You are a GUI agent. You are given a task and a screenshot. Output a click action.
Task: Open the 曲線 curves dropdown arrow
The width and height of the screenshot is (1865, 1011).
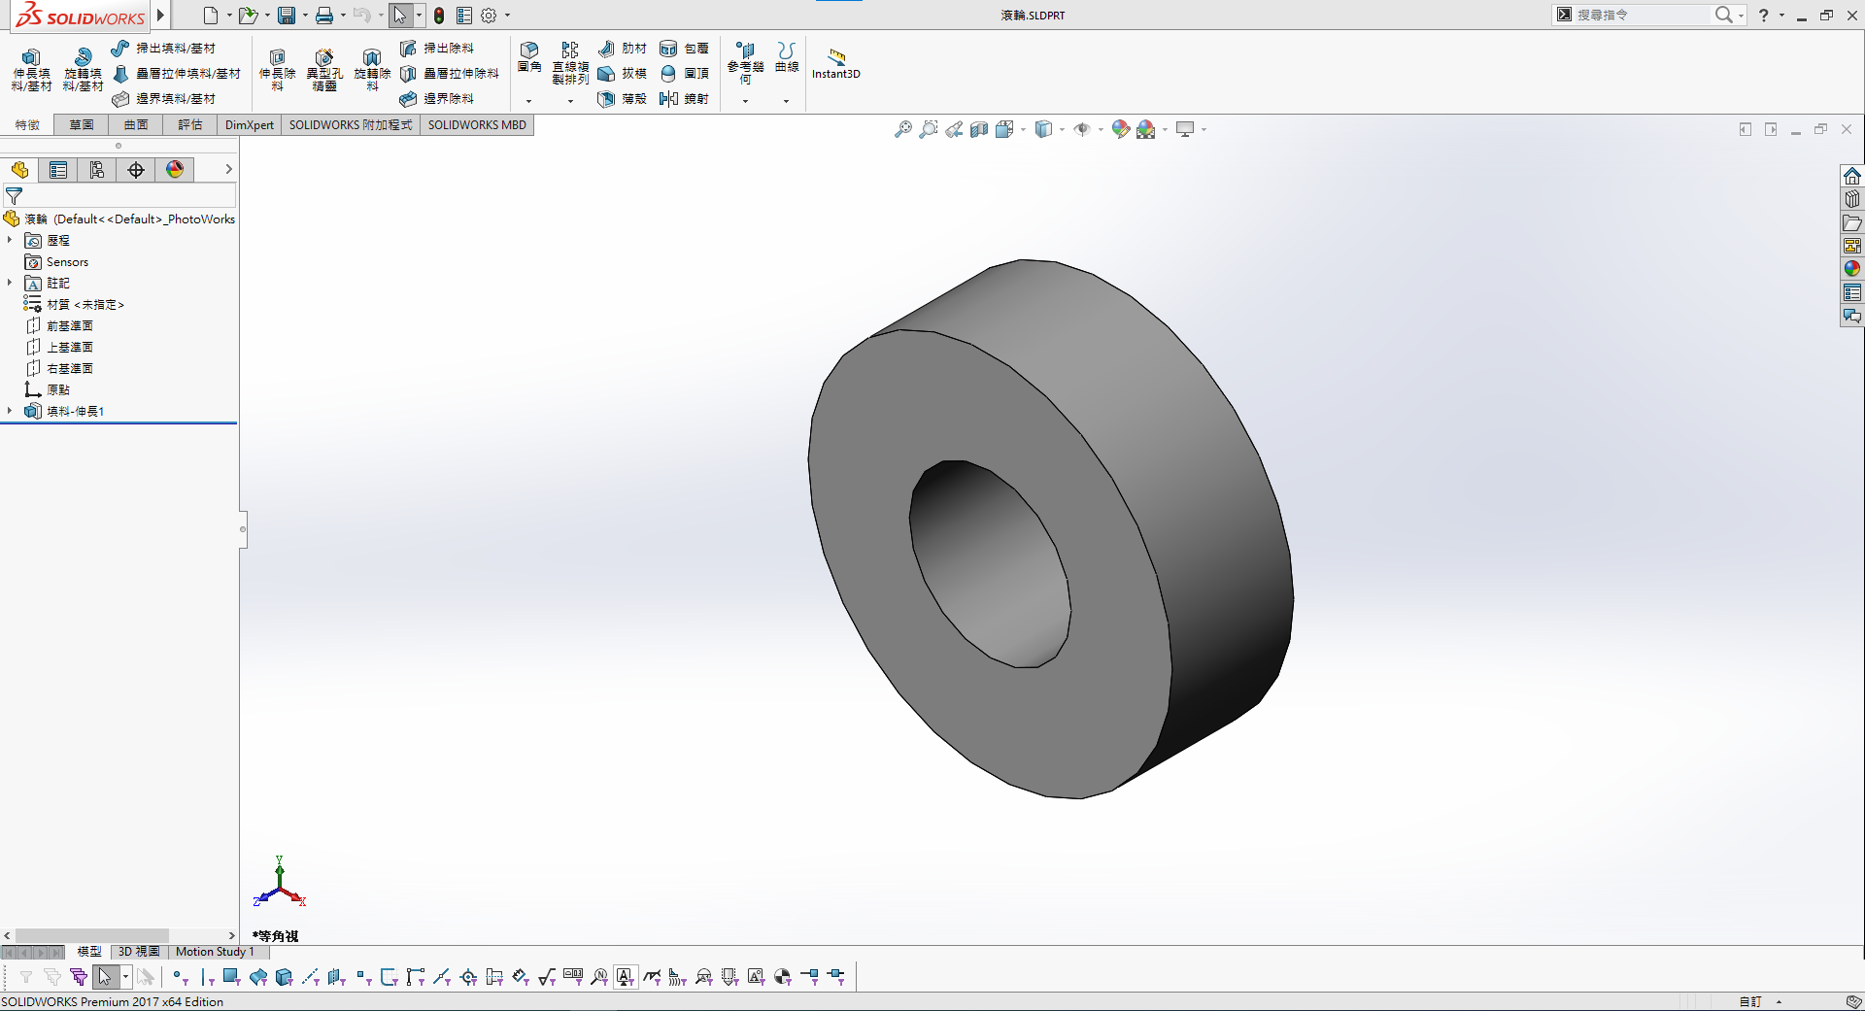pyautogui.click(x=787, y=101)
